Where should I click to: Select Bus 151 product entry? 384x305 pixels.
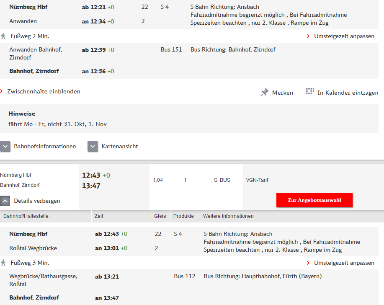[x=171, y=49]
